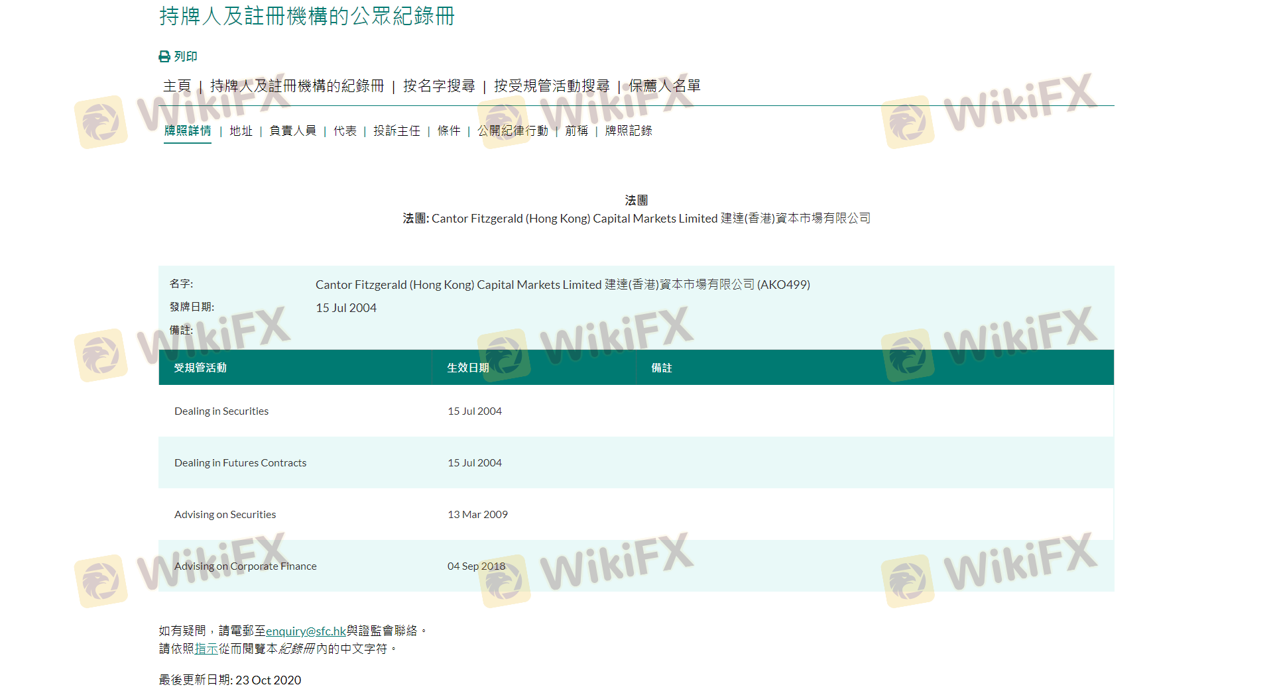Click the 持牌人及註冊機構的公眾紀錄冊 page heading
The width and height of the screenshot is (1273, 689).
click(x=307, y=16)
